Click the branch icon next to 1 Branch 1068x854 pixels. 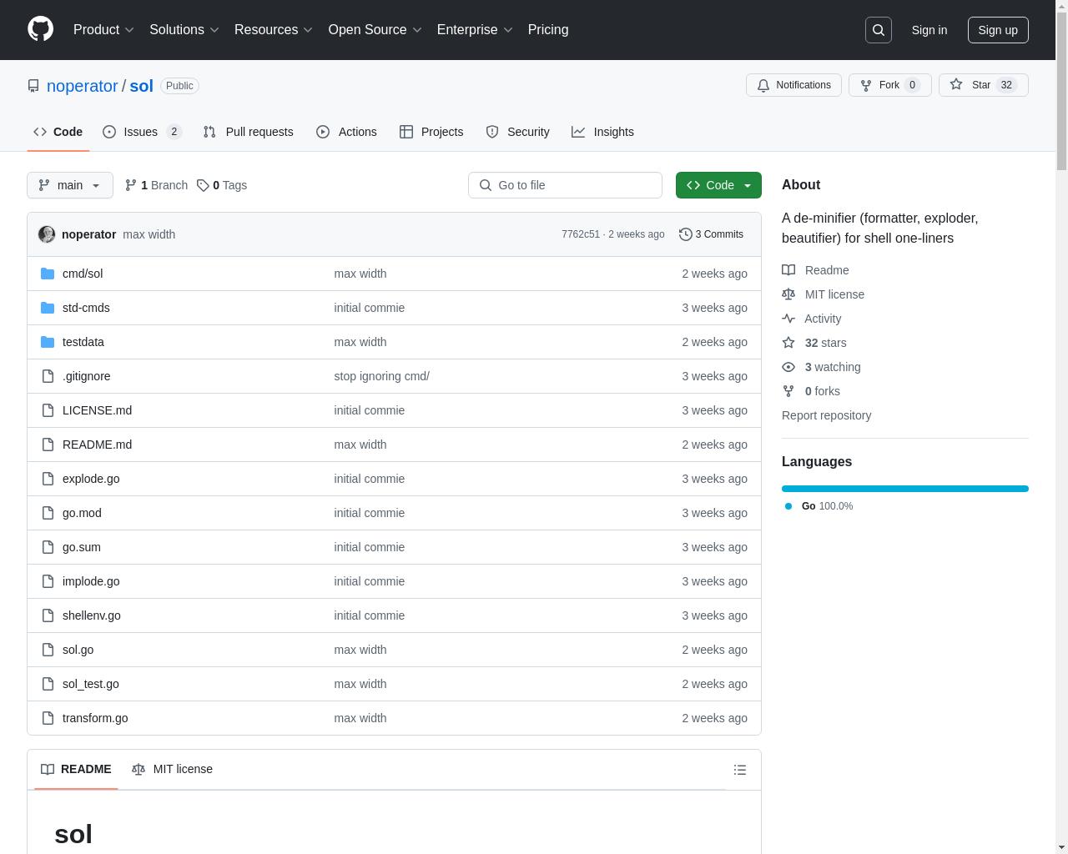tap(131, 185)
